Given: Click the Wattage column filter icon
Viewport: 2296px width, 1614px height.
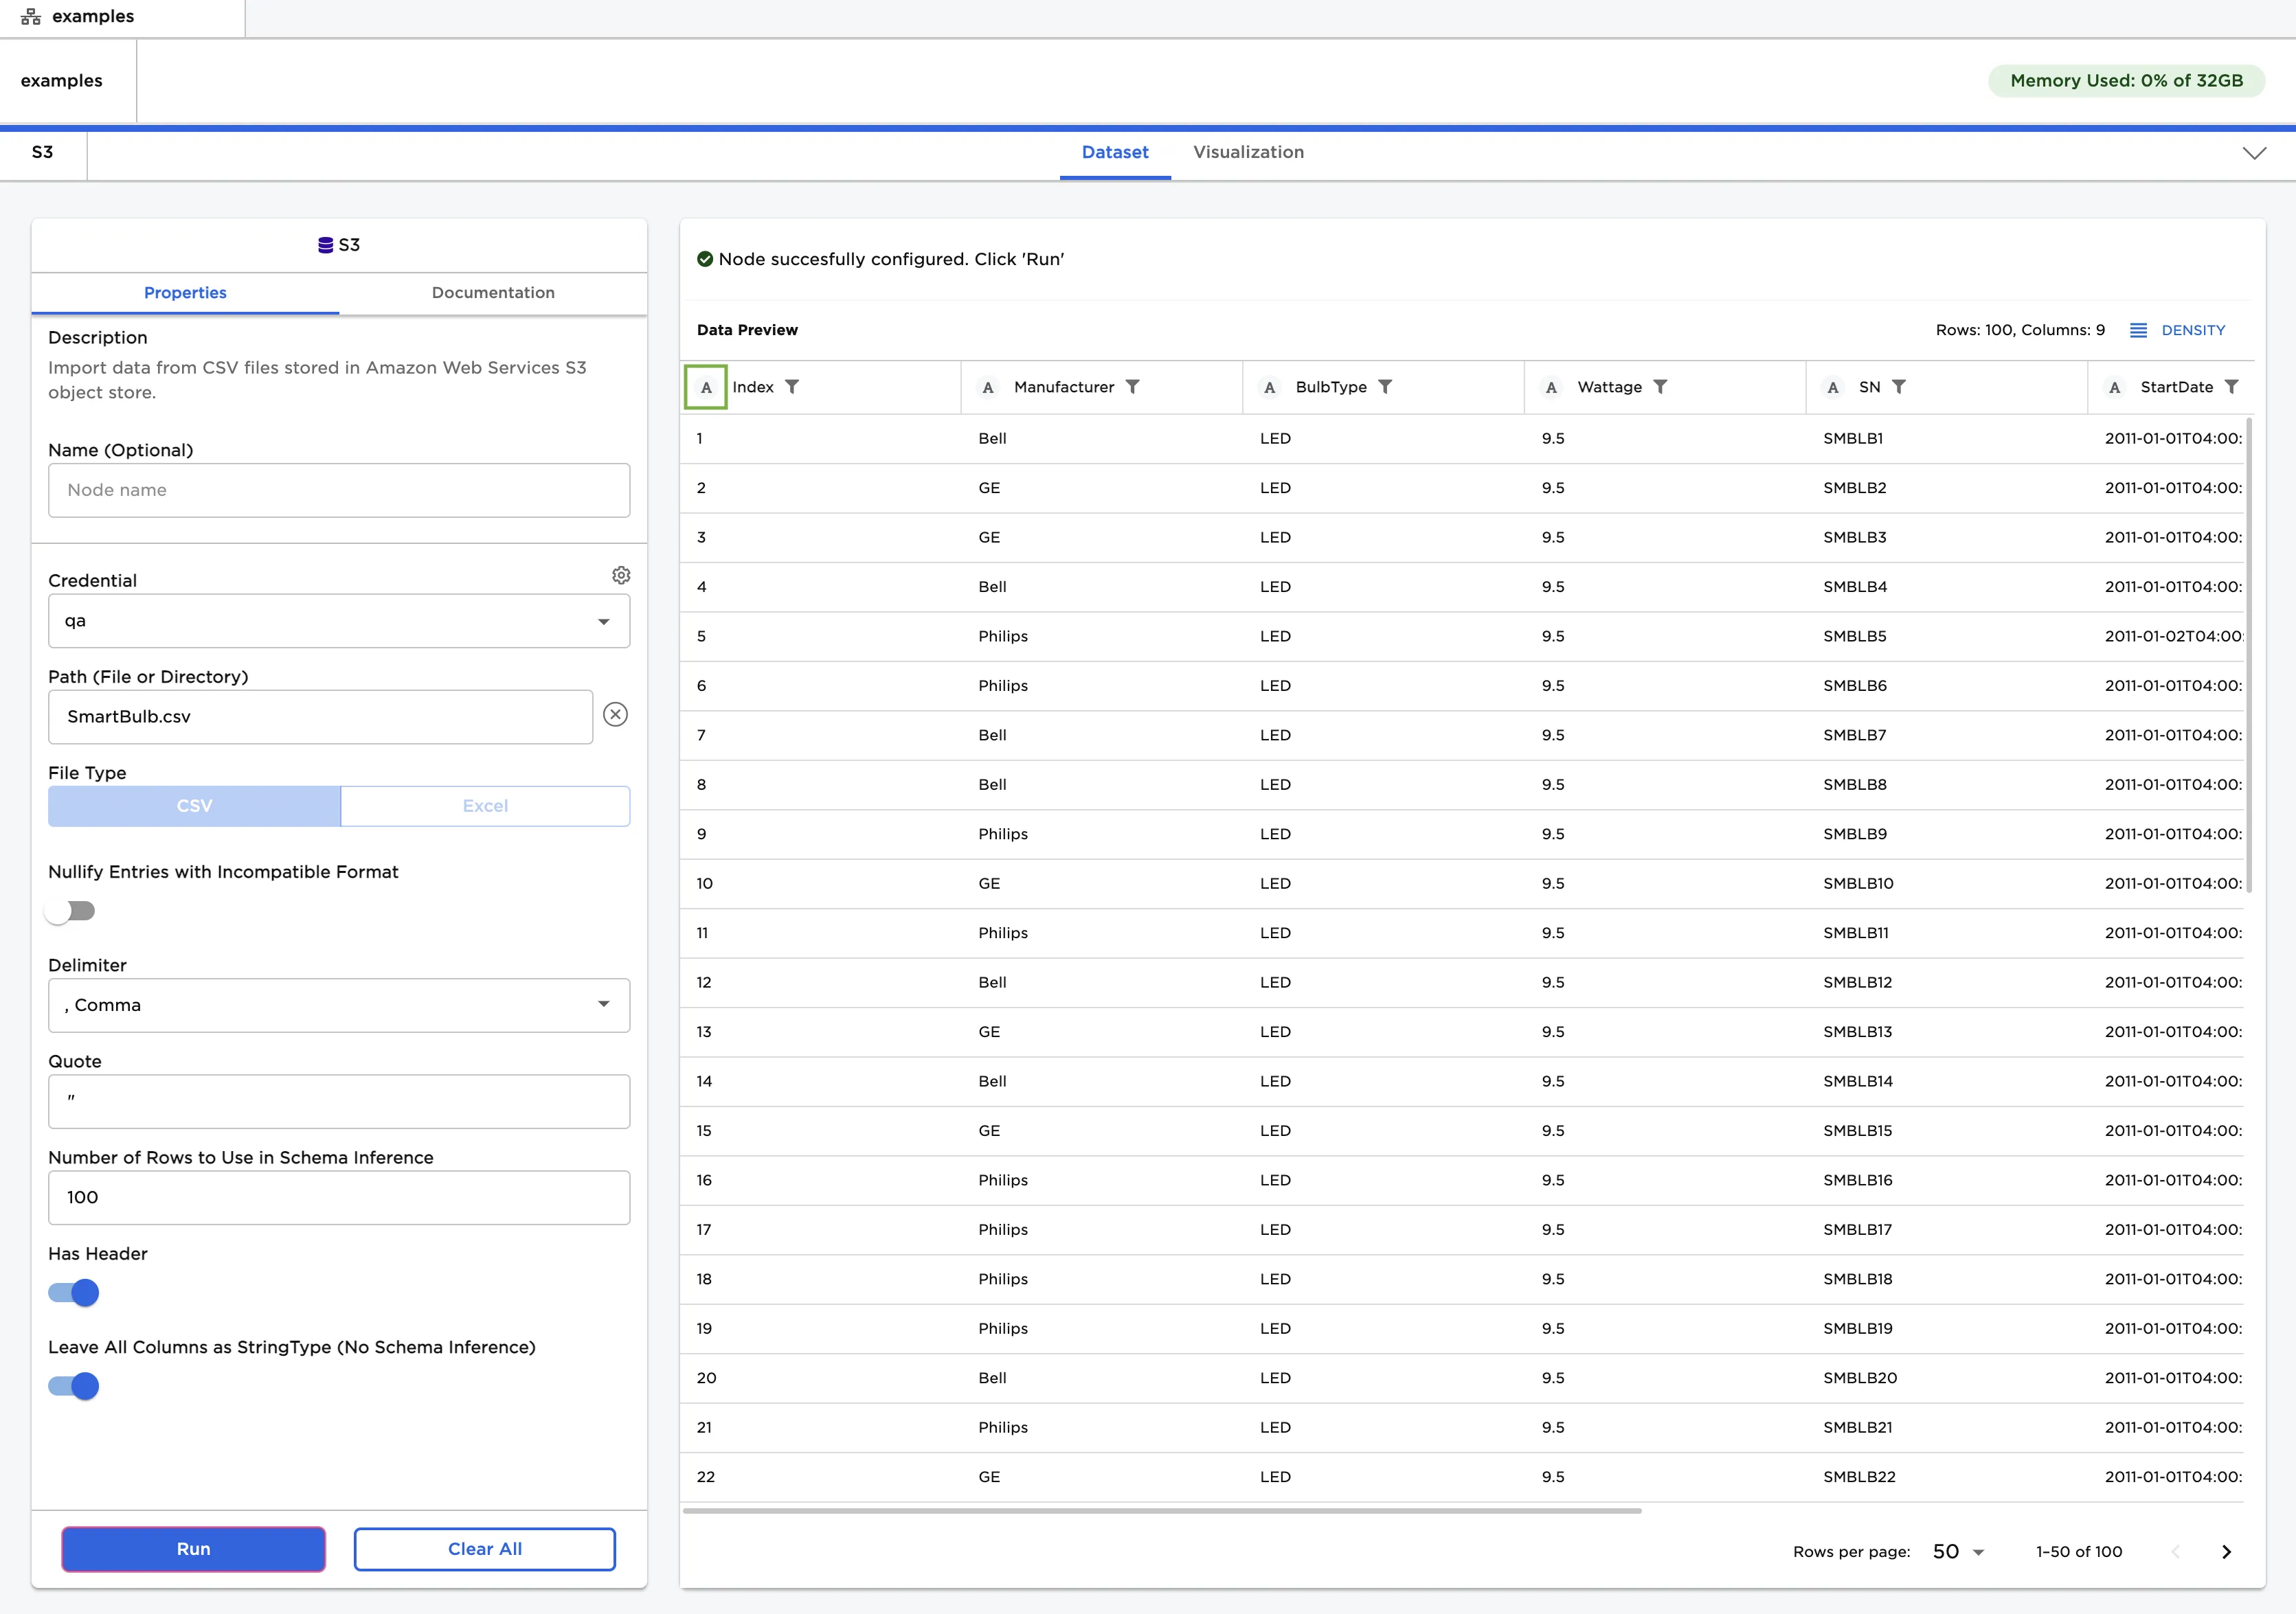Looking at the screenshot, I should [1660, 387].
